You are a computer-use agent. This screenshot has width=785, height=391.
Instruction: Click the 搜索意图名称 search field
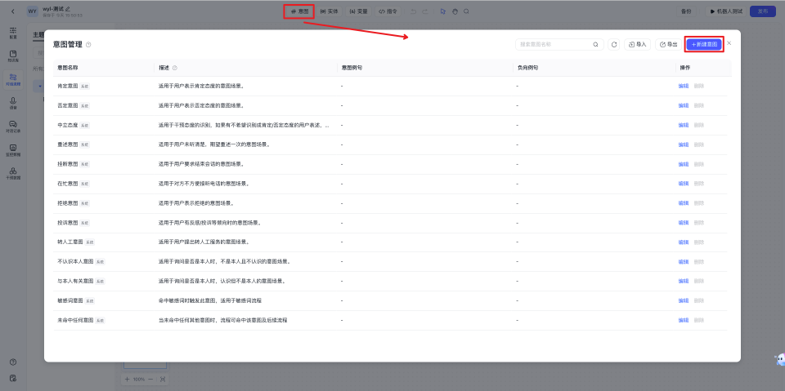(552, 44)
